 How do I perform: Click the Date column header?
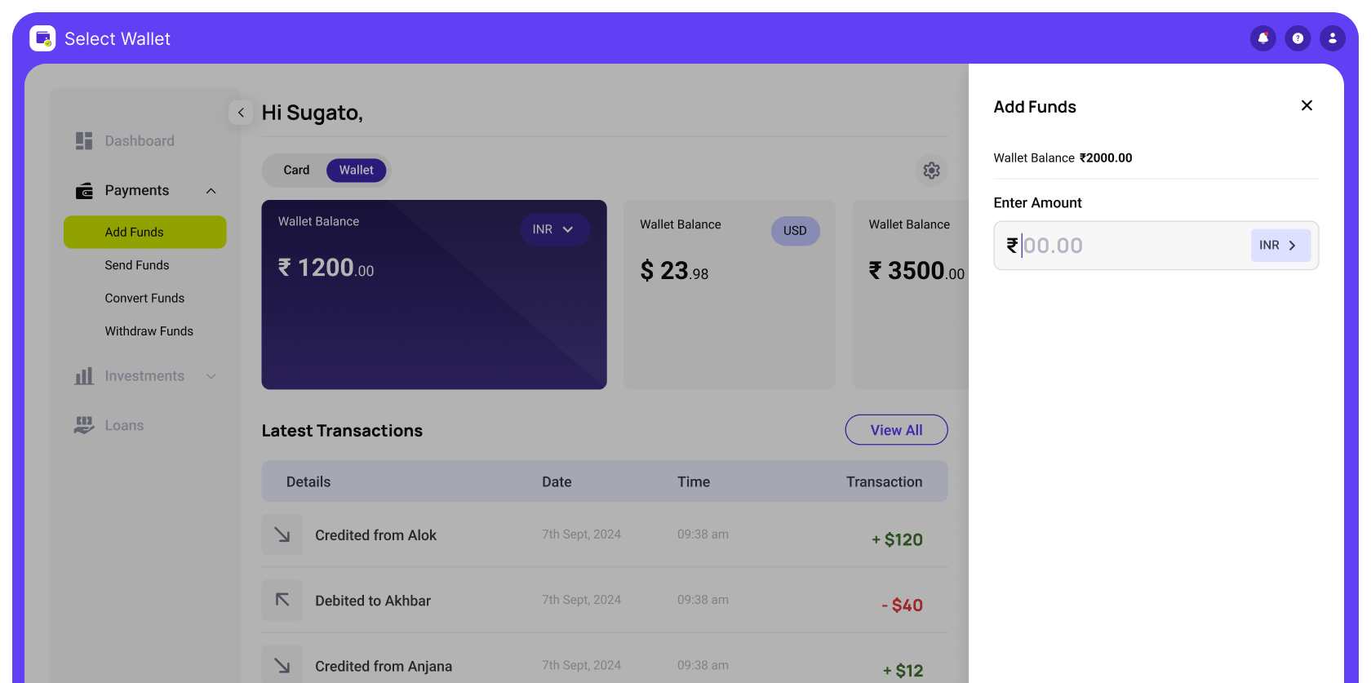pyautogui.click(x=557, y=481)
